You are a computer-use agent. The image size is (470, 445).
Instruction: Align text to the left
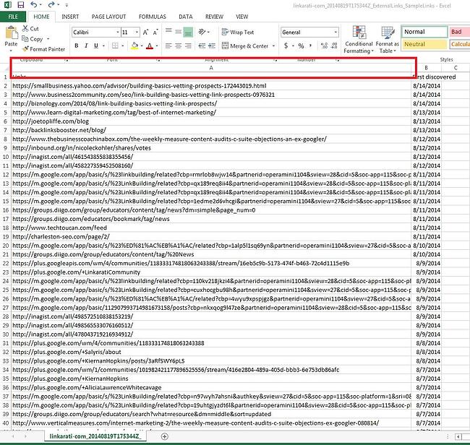168,46
